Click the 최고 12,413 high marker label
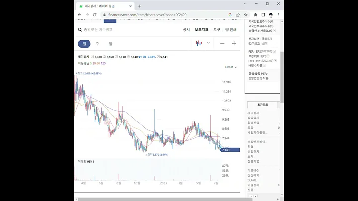Viewport: 358px width, 201px height. [x=89, y=73]
